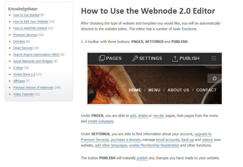The width and height of the screenshot is (243, 167).
Task: Open the purchase a domain link
Action: (125, 140)
